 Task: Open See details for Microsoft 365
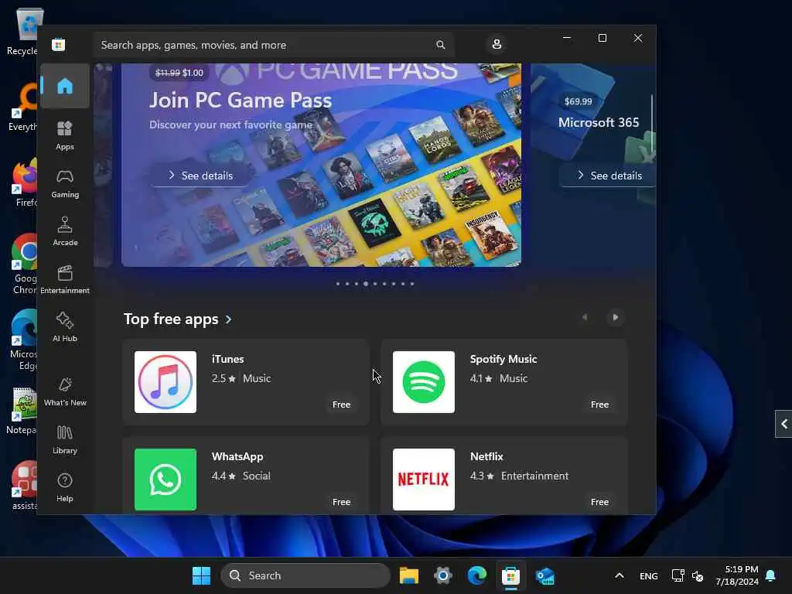609,176
